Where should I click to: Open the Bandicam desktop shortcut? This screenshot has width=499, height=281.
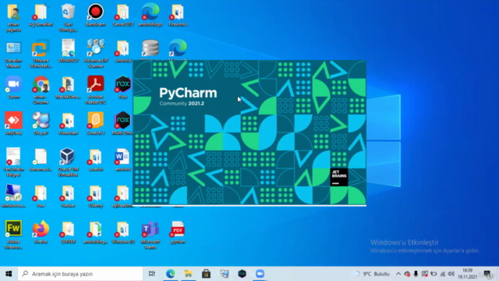pos(95,15)
